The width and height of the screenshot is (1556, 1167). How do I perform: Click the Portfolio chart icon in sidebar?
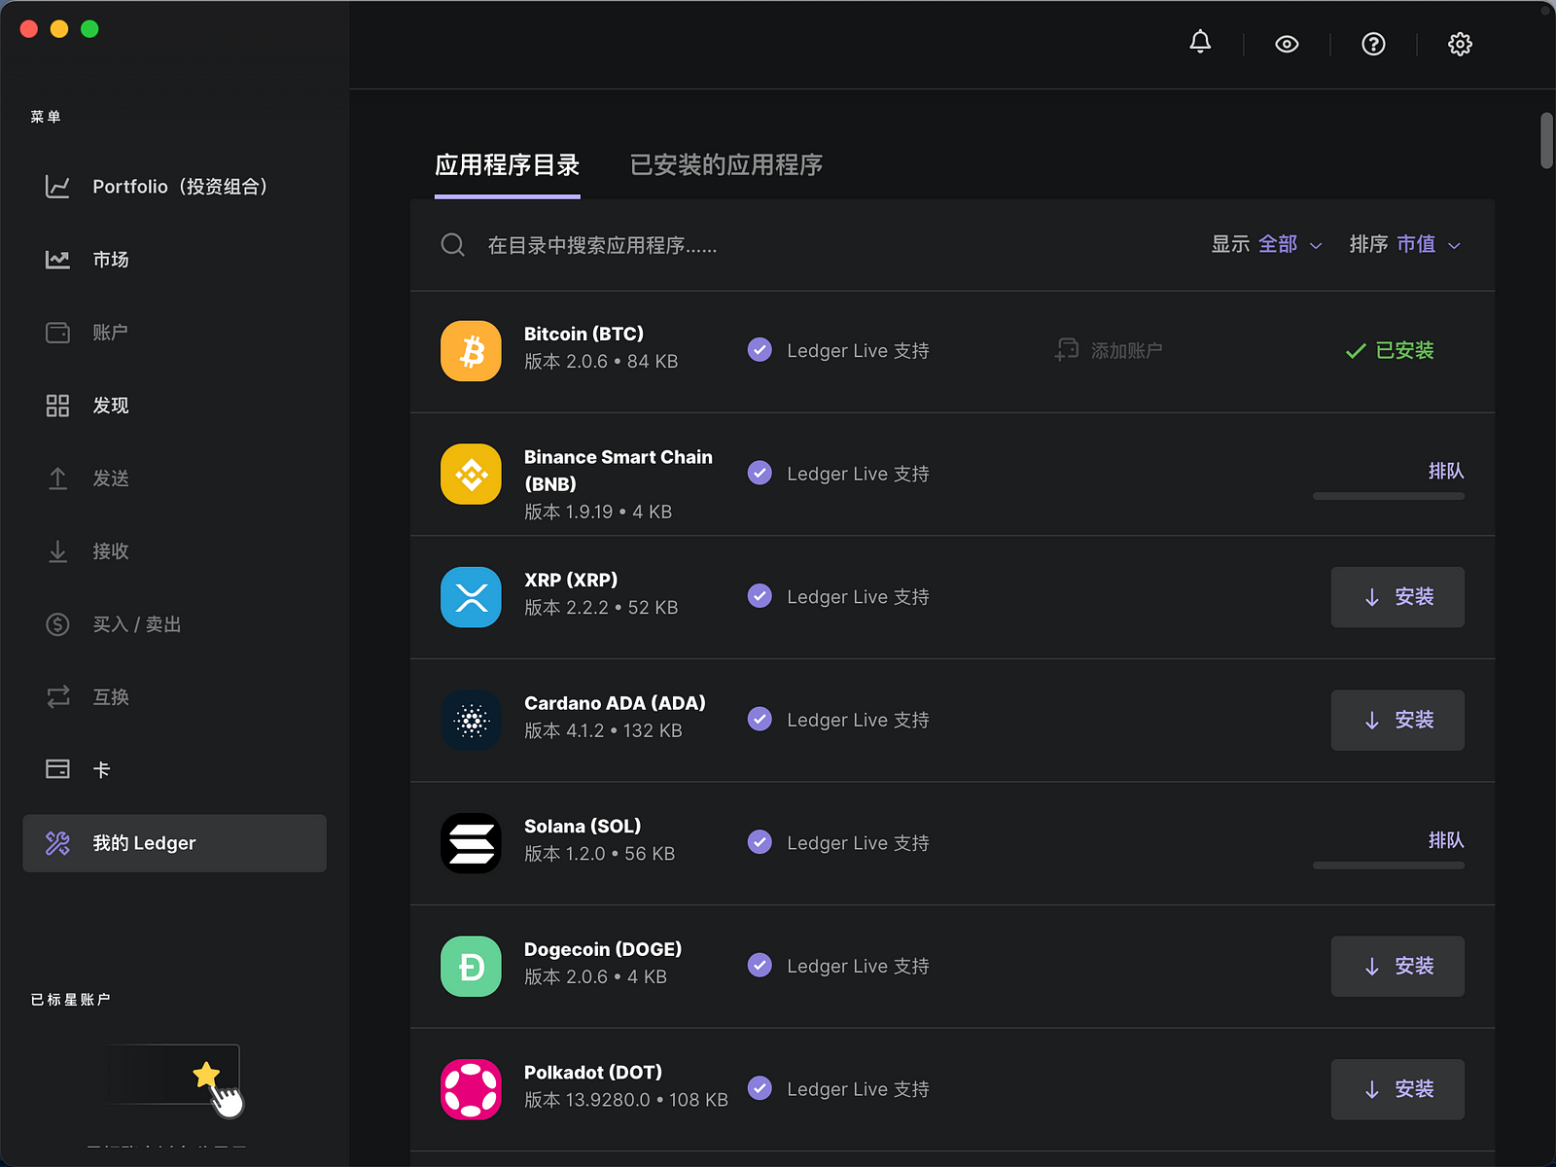click(x=57, y=187)
